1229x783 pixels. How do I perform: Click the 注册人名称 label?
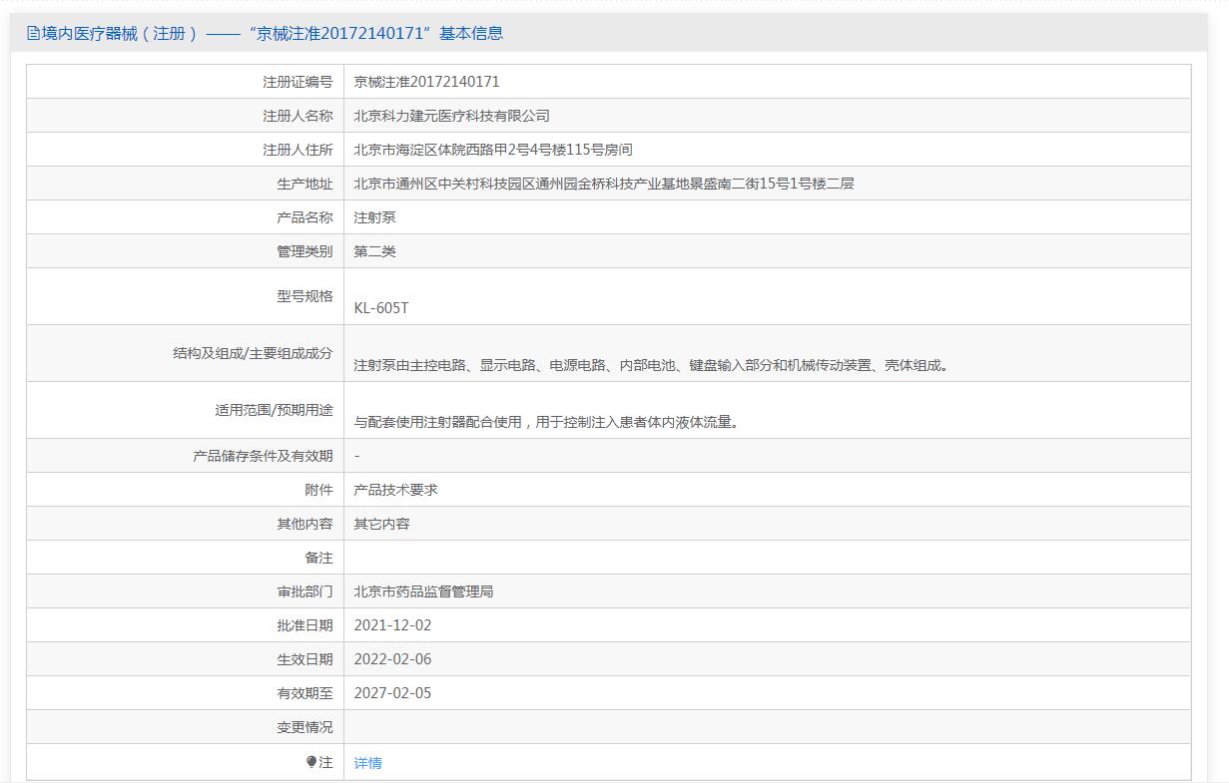point(298,116)
